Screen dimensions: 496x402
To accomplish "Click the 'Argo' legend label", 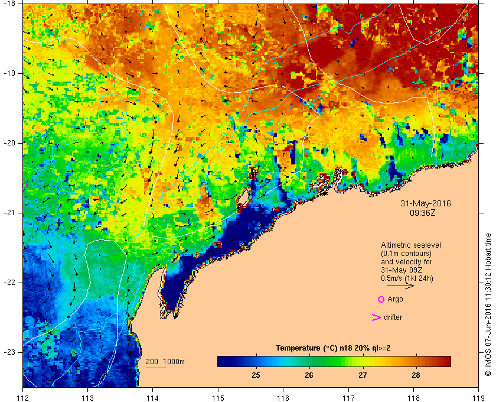I will point(395,299).
